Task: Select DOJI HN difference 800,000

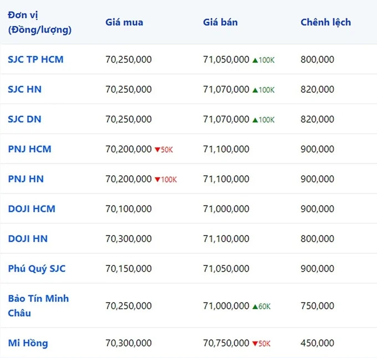Action: (317, 239)
